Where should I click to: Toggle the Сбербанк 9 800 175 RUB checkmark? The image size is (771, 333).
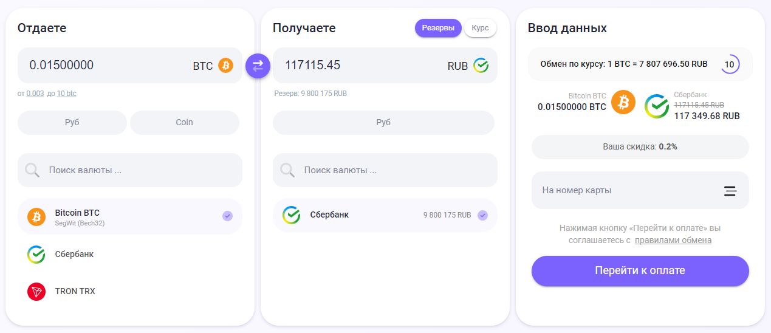click(x=482, y=215)
